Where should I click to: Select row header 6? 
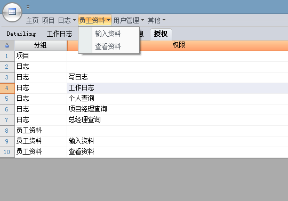[x=7, y=109]
